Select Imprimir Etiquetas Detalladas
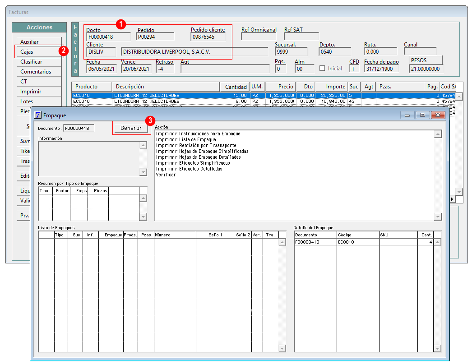This screenshot has height=364, width=472. 189,169
